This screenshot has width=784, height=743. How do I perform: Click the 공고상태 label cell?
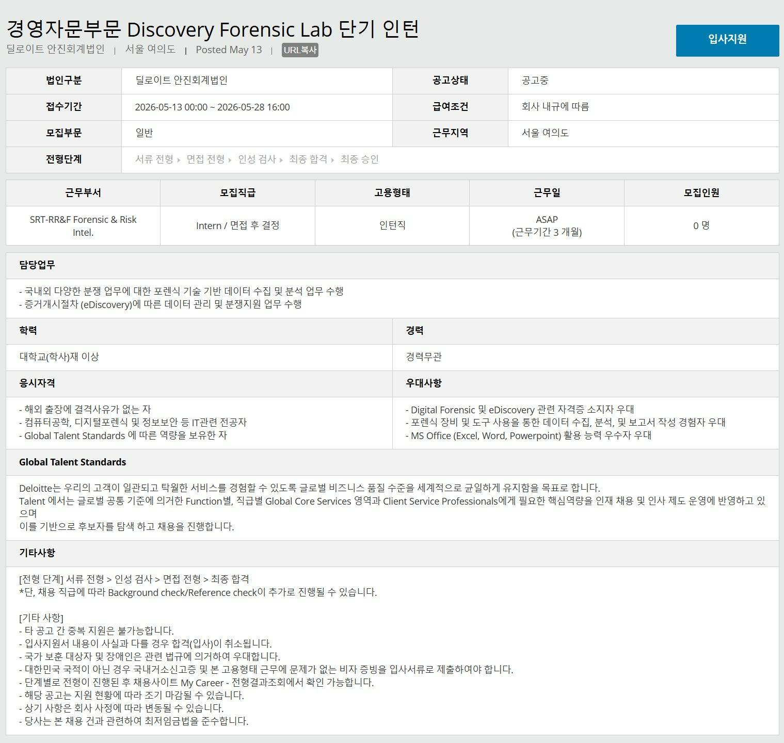450,80
